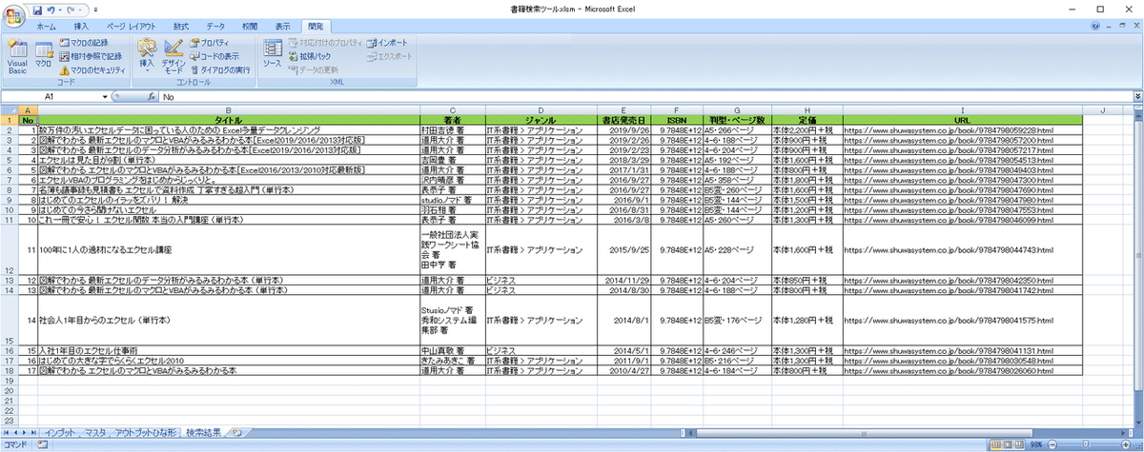This screenshot has width=1144, height=452.
Task: Toggle デザインモード (Design Mode)
Action: point(173,55)
